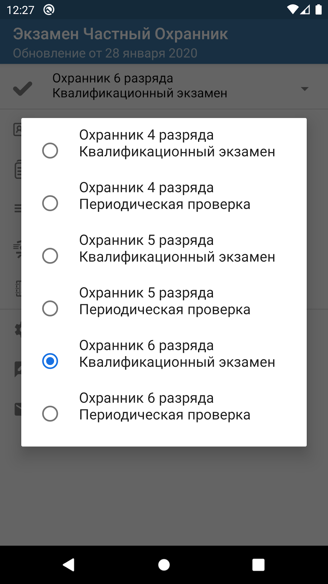Tap the Home circle navigation button
328x584 pixels.
(164, 565)
